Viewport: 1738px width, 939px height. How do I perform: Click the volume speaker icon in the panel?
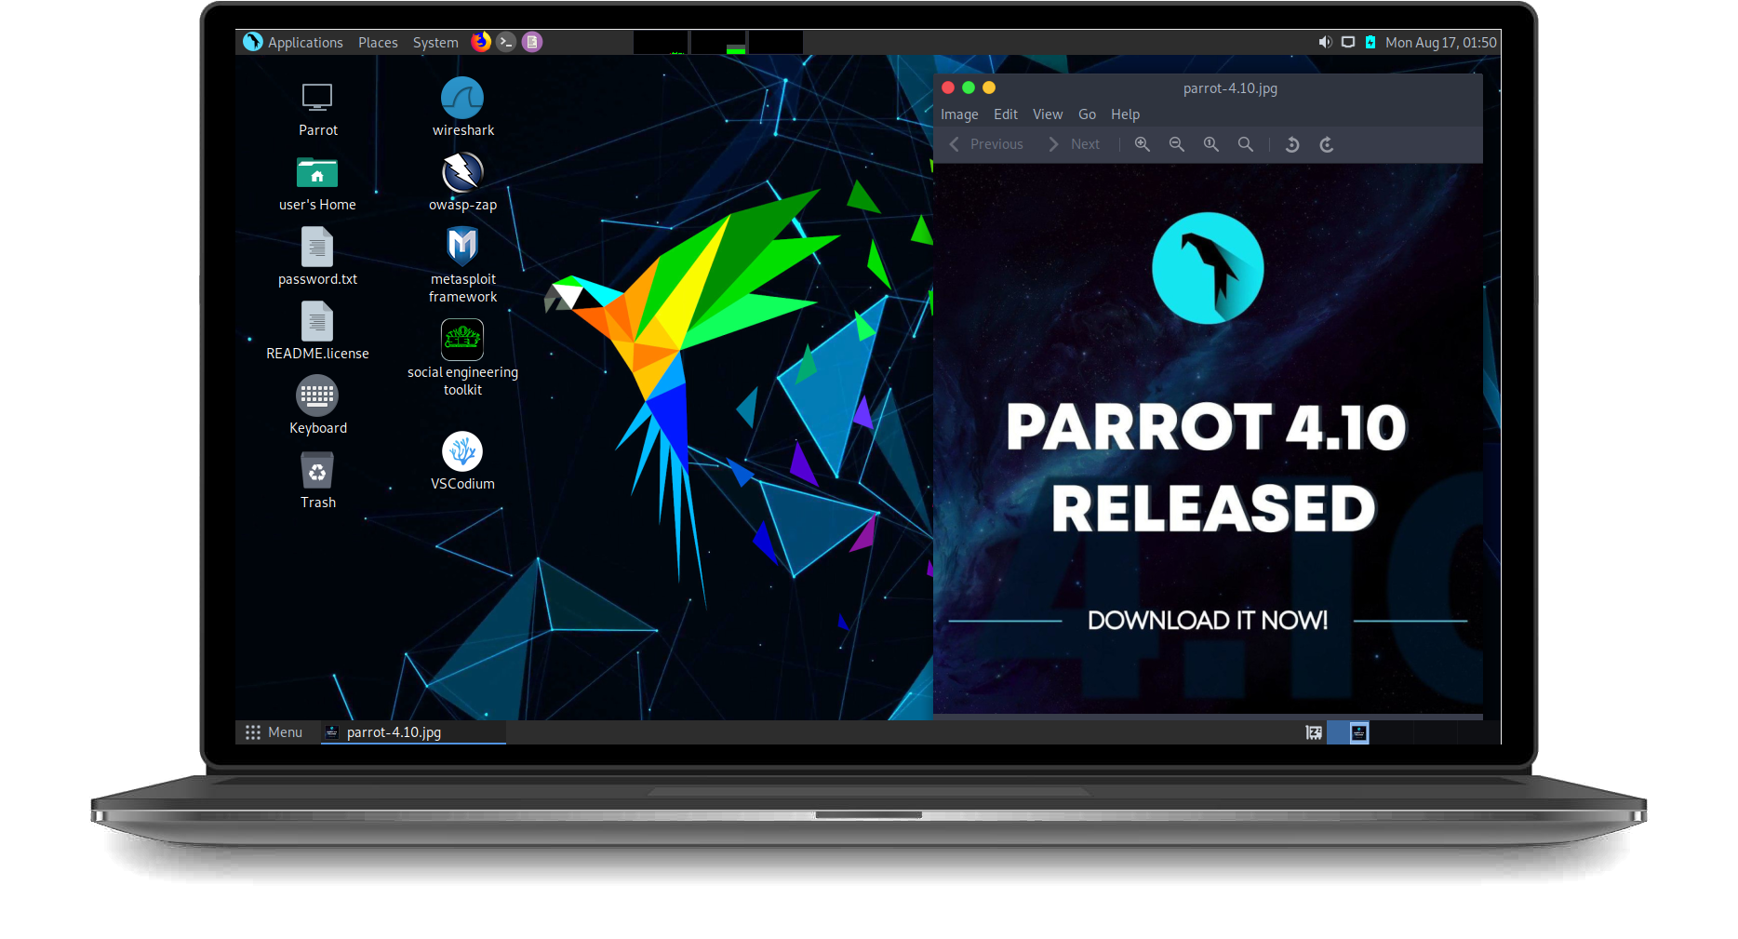[x=1325, y=42]
